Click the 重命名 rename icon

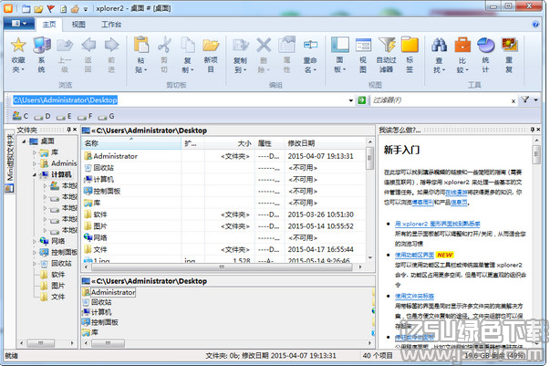pyautogui.click(x=310, y=45)
